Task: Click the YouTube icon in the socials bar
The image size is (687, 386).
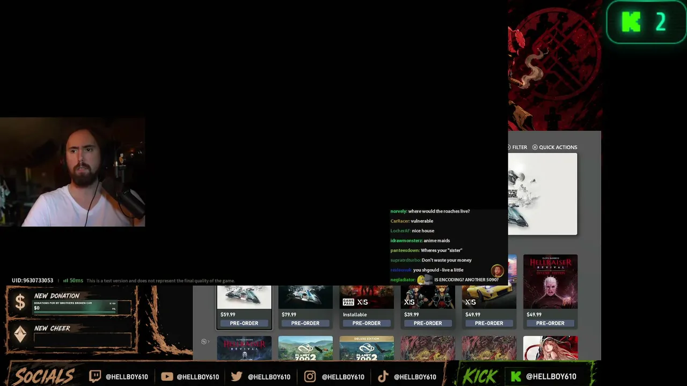Action: pyautogui.click(x=167, y=376)
